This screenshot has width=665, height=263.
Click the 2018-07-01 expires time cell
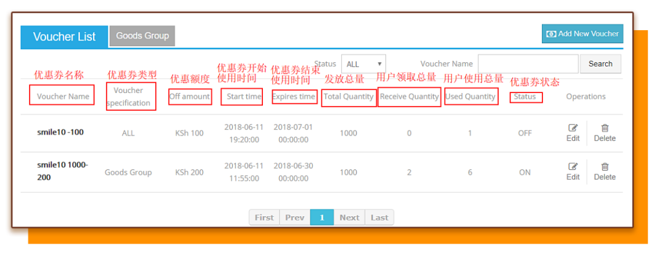pyautogui.click(x=293, y=133)
